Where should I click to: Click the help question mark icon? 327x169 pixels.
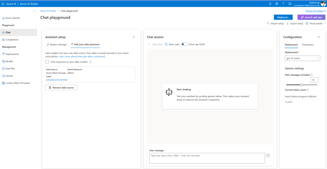point(283,4)
